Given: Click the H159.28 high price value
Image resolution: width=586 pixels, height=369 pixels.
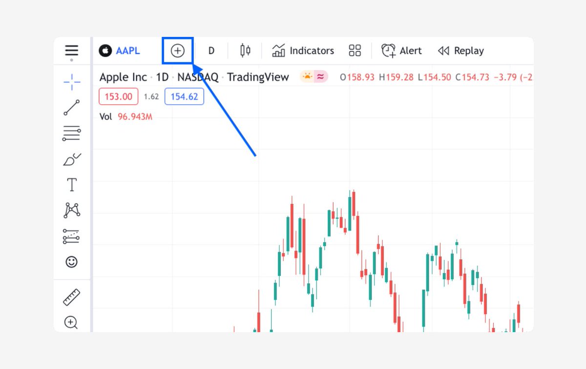Looking at the screenshot, I should click(396, 77).
